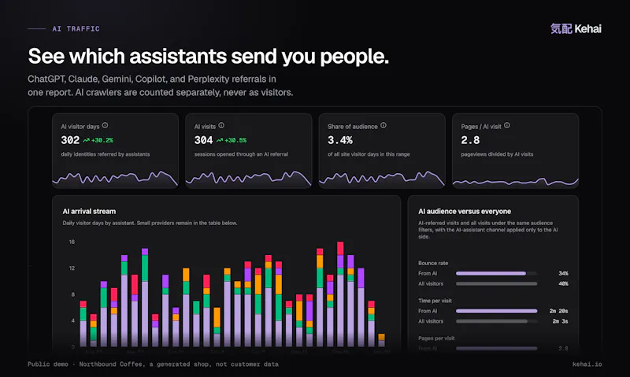Click the info icon beside AI visits
This screenshot has height=377, width=630.
[x=221, y=125]
